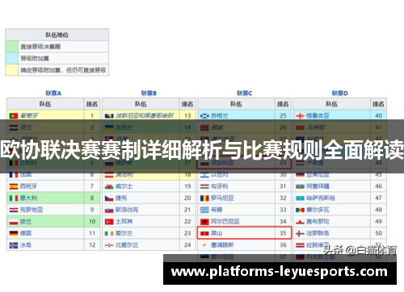Open the 联赛A heading link

[53, 94]
